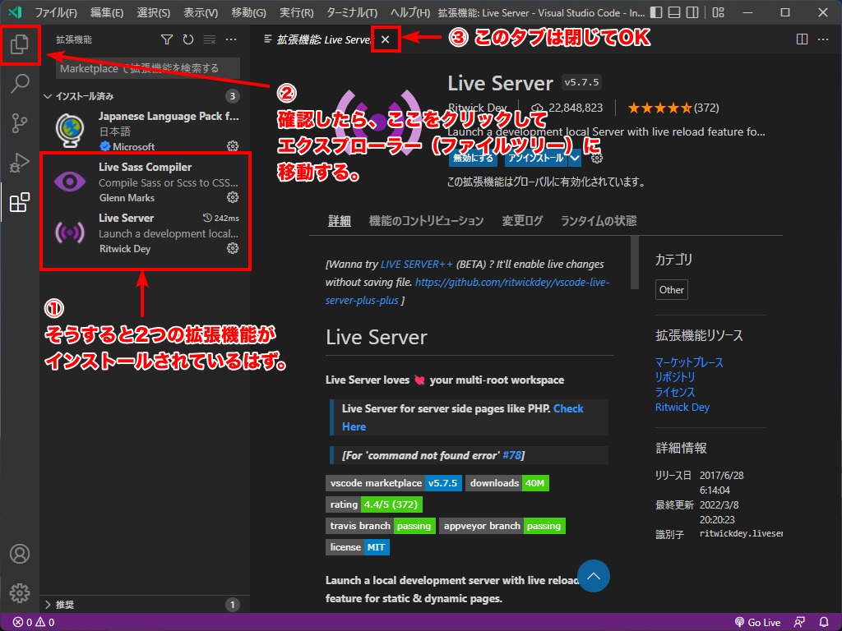Switch to the 変更ログ tab
Viewport: 842px width, 631px height.
click(522, 220)
